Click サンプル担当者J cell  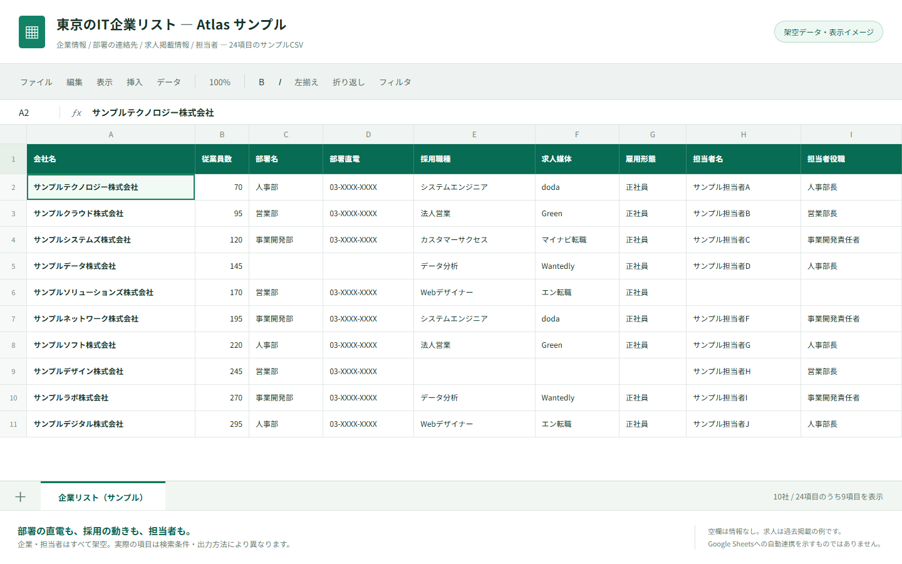(x=744, y=424)
